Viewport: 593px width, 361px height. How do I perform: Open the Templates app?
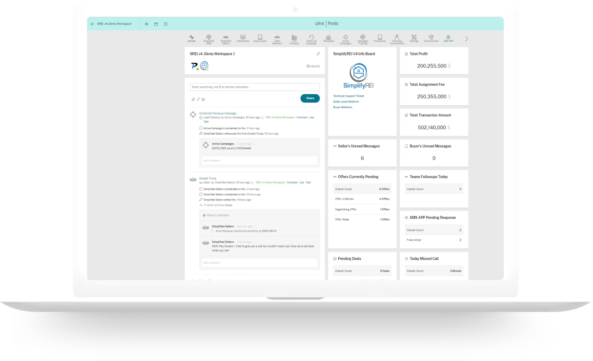point(329,39)
